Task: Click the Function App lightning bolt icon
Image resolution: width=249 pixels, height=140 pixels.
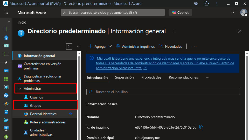Action: pyautogui.click(x=6, y=104)
